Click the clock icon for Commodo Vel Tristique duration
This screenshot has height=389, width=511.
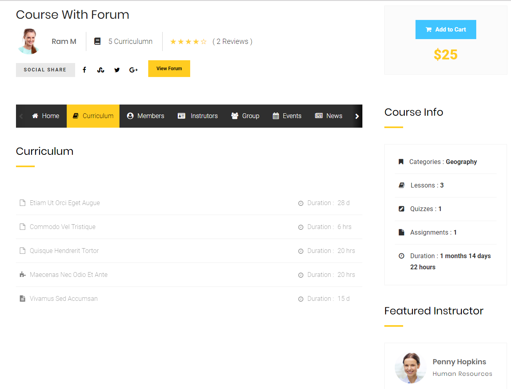pos(301,227)
